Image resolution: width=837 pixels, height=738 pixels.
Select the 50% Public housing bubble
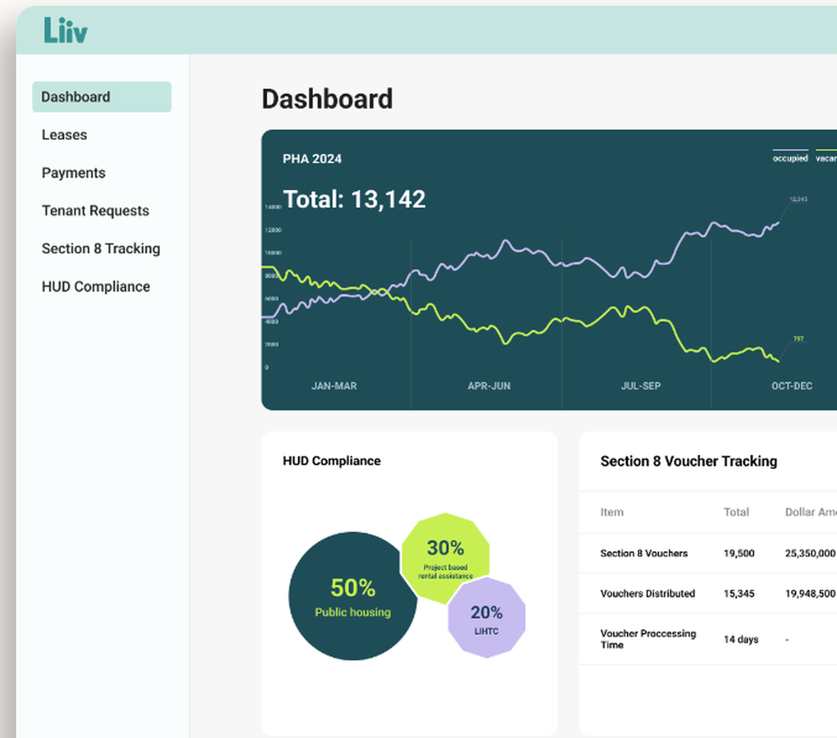point(353,596)
